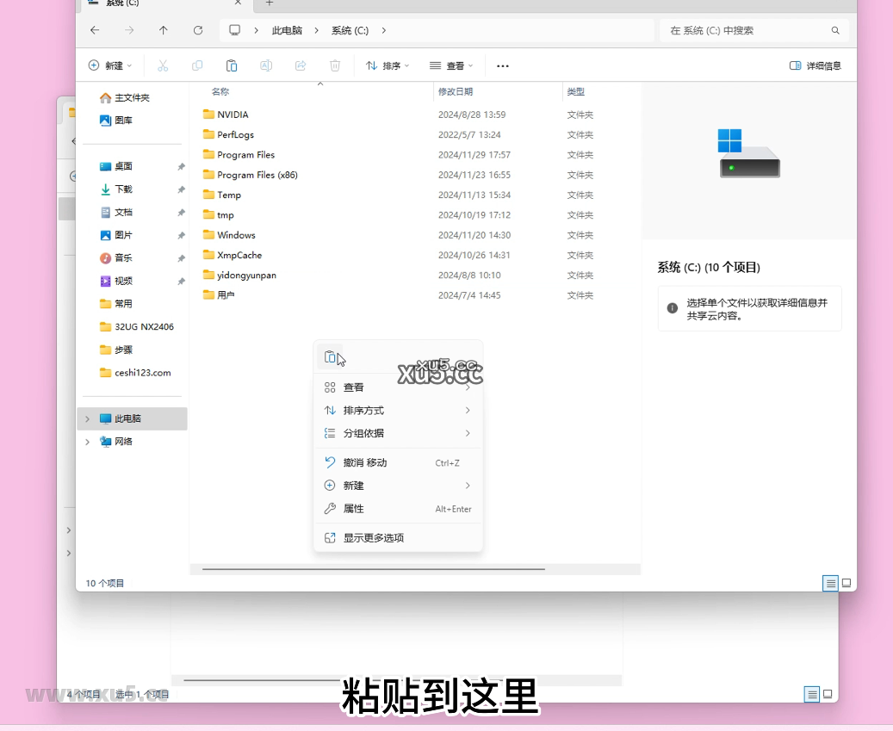Click the Copy icon in the toolbar
Screen dimensions: 893x731
[x=197, y=65]
